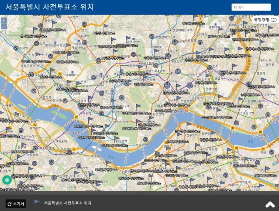Expand the bottom panel with up chevron

pos(270,204)
